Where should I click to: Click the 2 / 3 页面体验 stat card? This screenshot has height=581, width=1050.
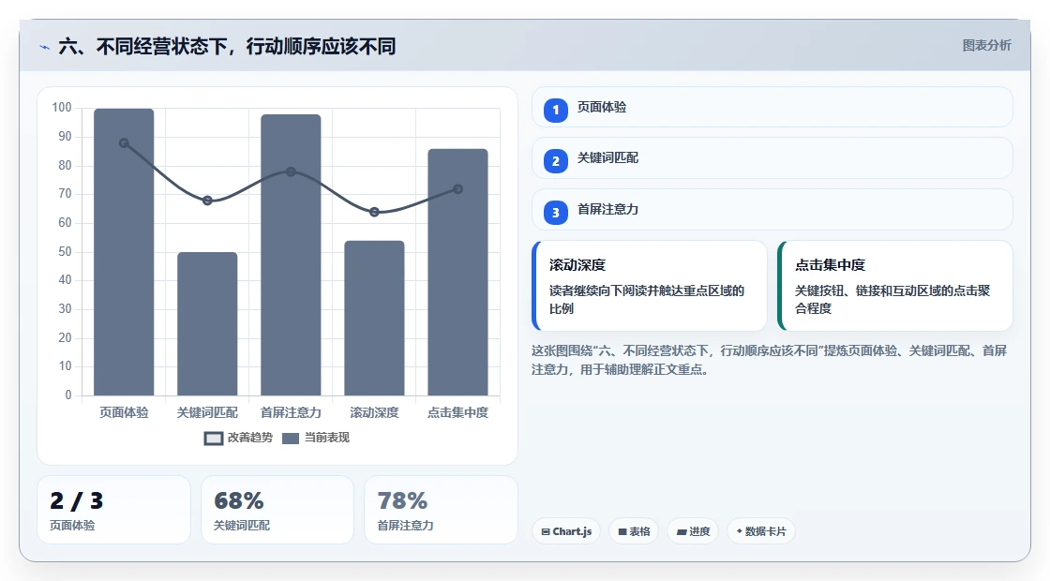coord(113,510)
